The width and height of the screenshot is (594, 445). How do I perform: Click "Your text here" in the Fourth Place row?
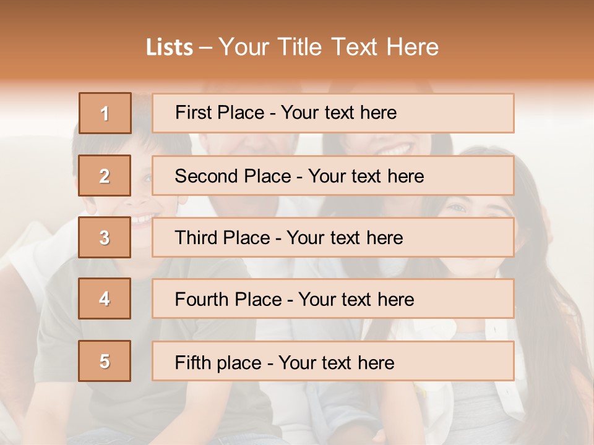(356, 300)
